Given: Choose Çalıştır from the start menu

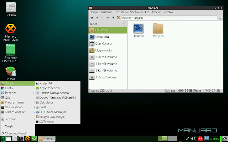Looking at the screenshot, I should pyautogui.click(x=18, y=126).
